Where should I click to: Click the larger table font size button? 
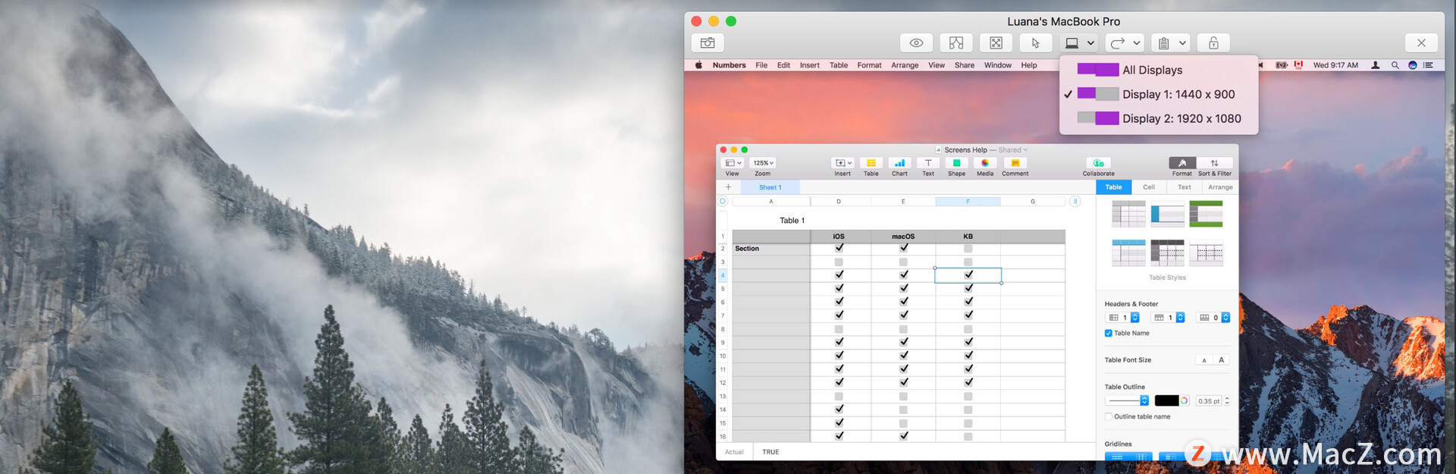(1221, 360)
